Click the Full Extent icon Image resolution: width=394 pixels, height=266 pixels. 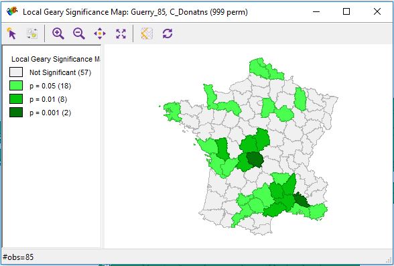pyautogui.click(x=121, y=34)
